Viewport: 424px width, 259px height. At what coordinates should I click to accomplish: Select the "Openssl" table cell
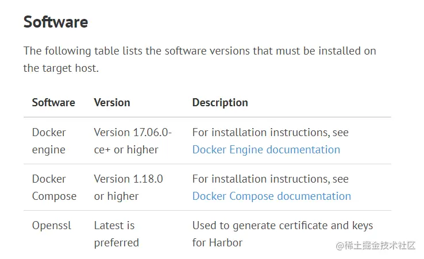pyautogui.click(x=52, y=226)
